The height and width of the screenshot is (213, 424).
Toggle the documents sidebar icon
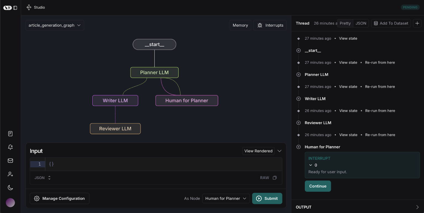coord(10,133)
